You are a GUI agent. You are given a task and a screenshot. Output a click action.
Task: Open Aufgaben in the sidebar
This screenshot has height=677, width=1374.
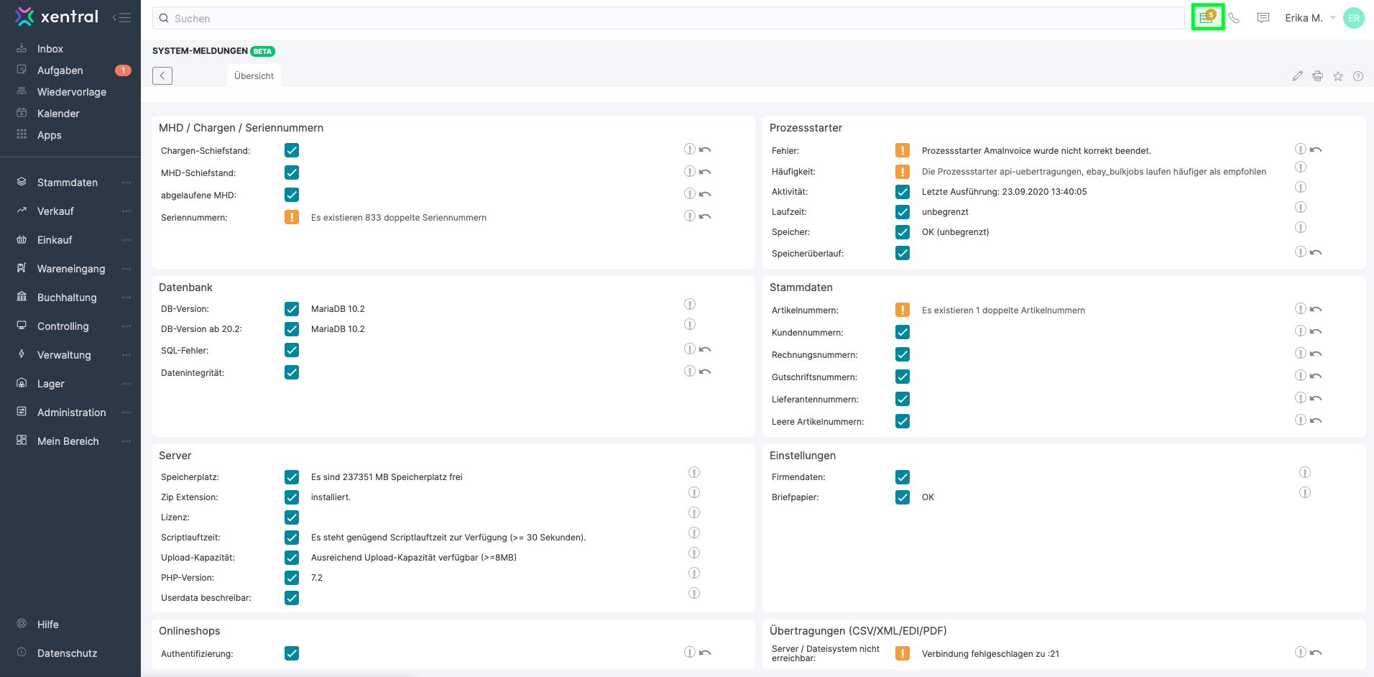coord(60,70)
